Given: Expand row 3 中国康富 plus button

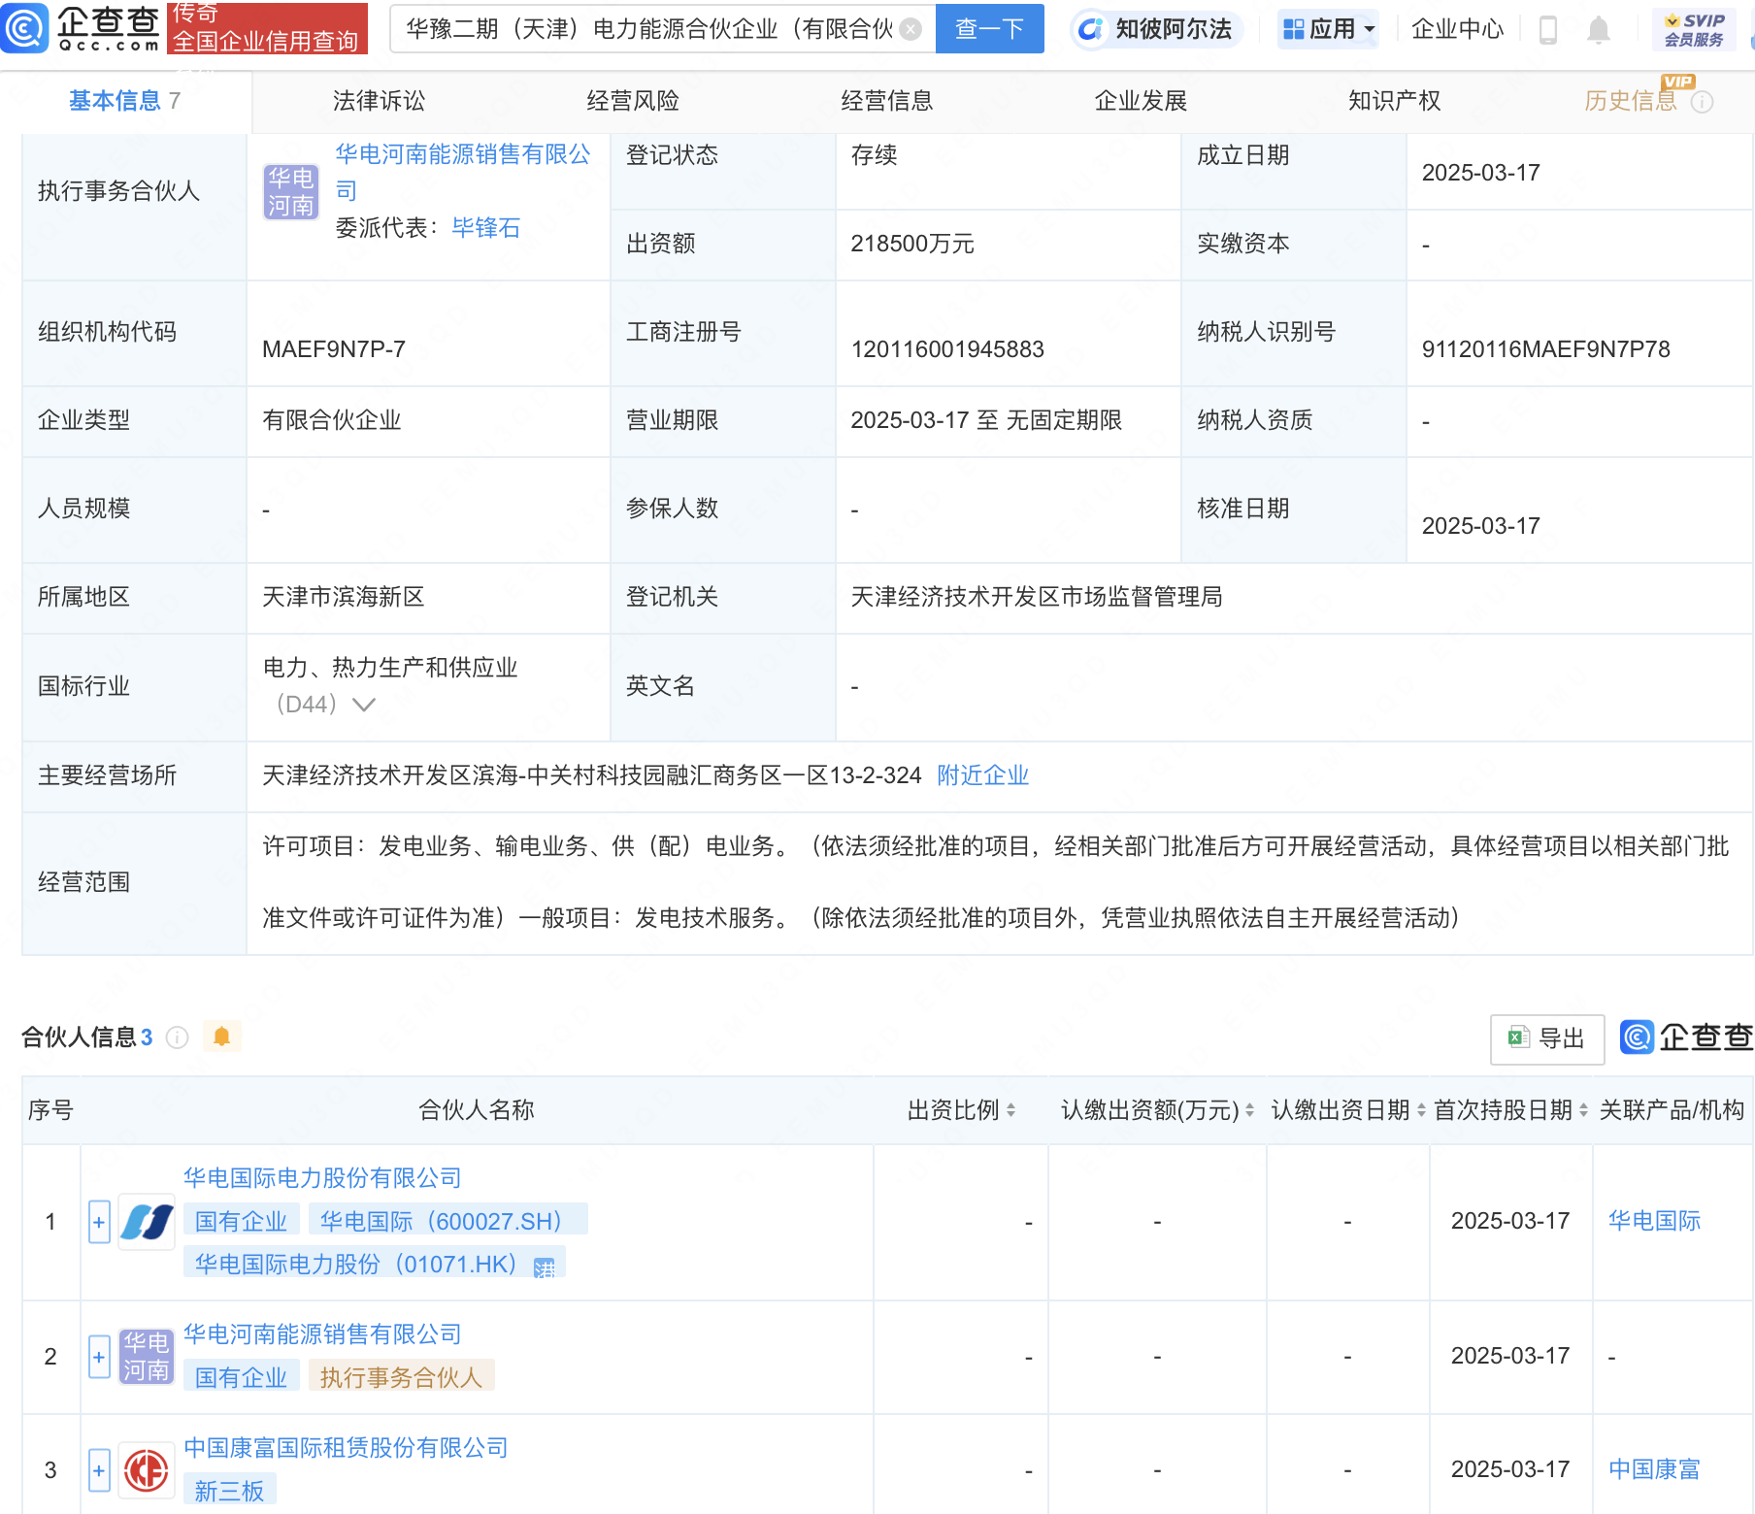Looking at the screenshot, I should point(99,1470).
